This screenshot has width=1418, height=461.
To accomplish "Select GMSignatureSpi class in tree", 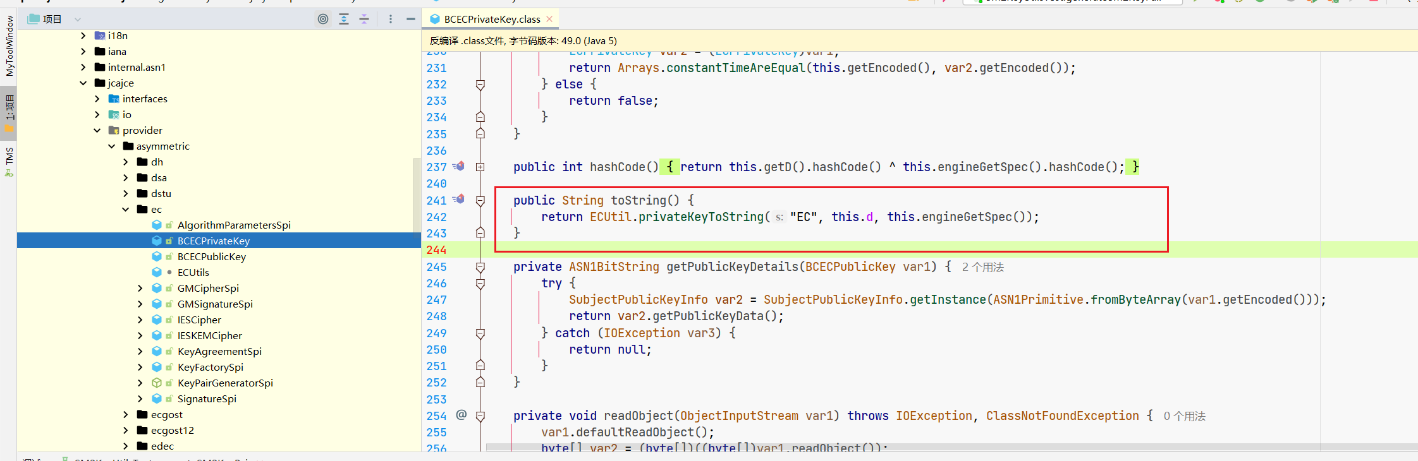I will [x=215, y=304].
